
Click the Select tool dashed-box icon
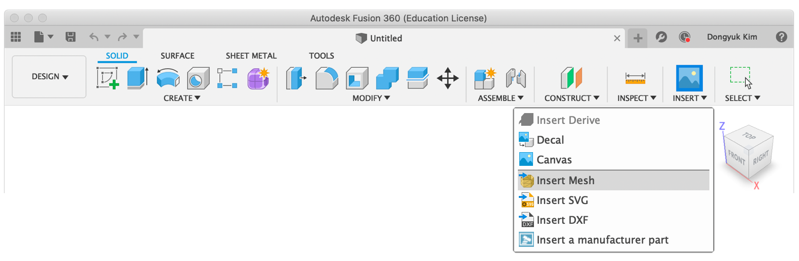[741, 78]
